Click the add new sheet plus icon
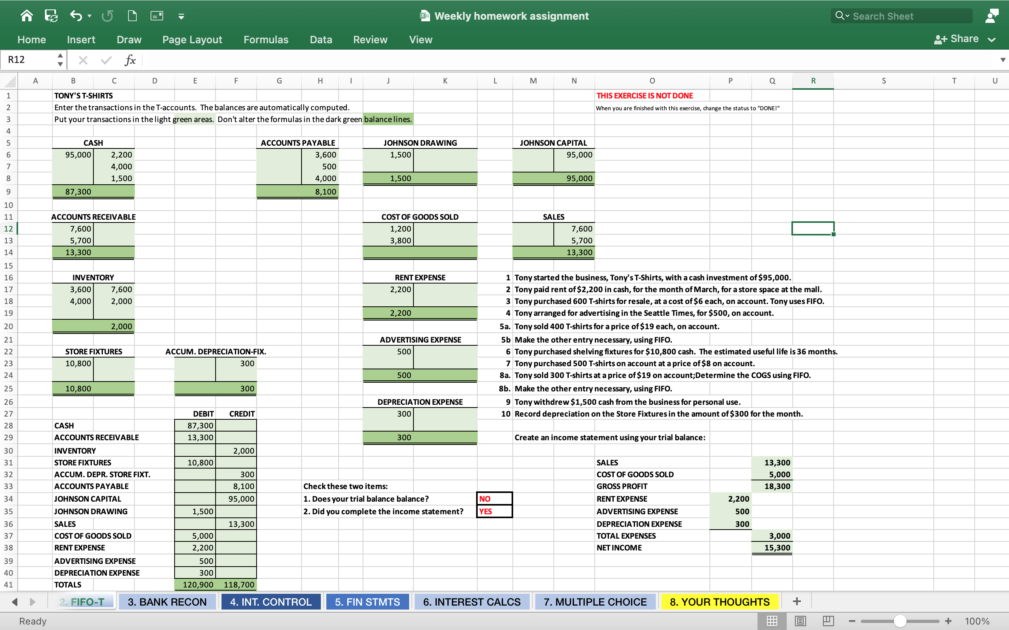The width and height of the screenshot is (1009, 630). tap(796, 601)
